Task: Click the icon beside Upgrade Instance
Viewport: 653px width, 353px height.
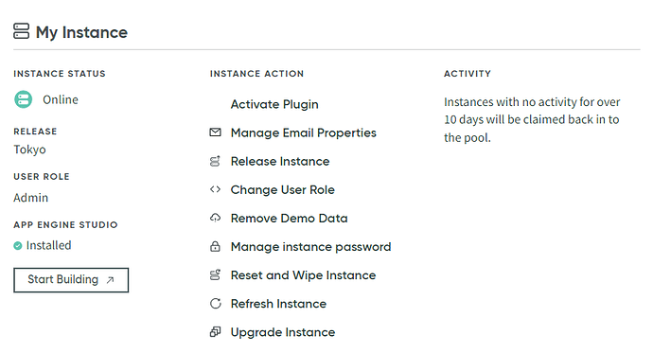Action: click(215, 332)
